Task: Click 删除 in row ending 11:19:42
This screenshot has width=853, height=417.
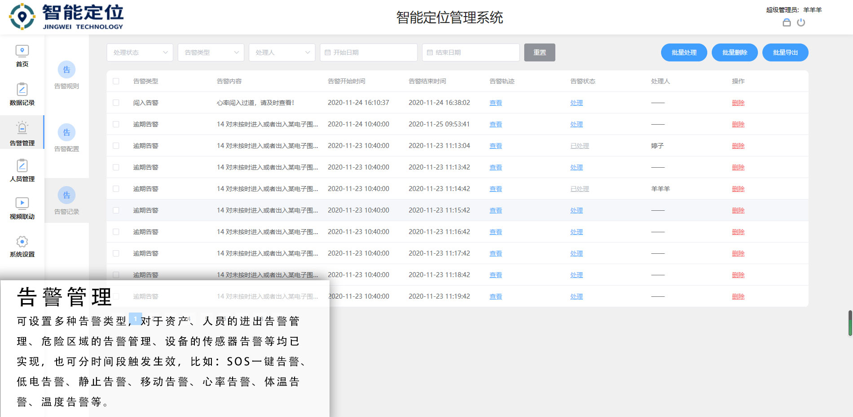Action: point(738,296)
